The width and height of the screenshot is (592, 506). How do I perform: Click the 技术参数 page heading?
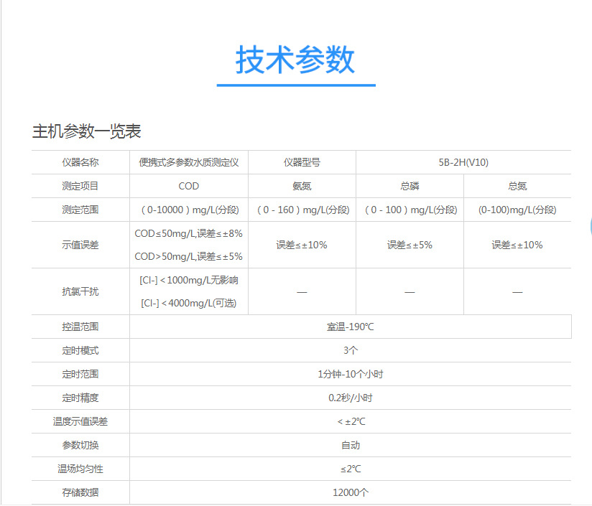coord(295,62)
